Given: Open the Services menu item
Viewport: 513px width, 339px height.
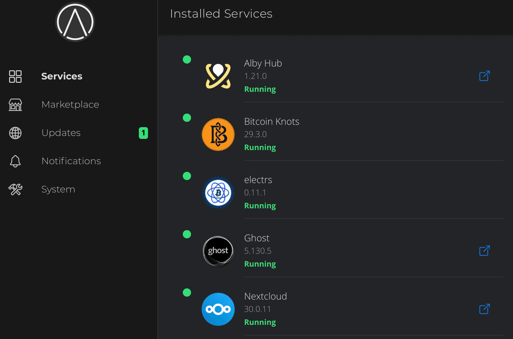Looking at the screenshot, I should pyautogui.click(x=62, y=76).
